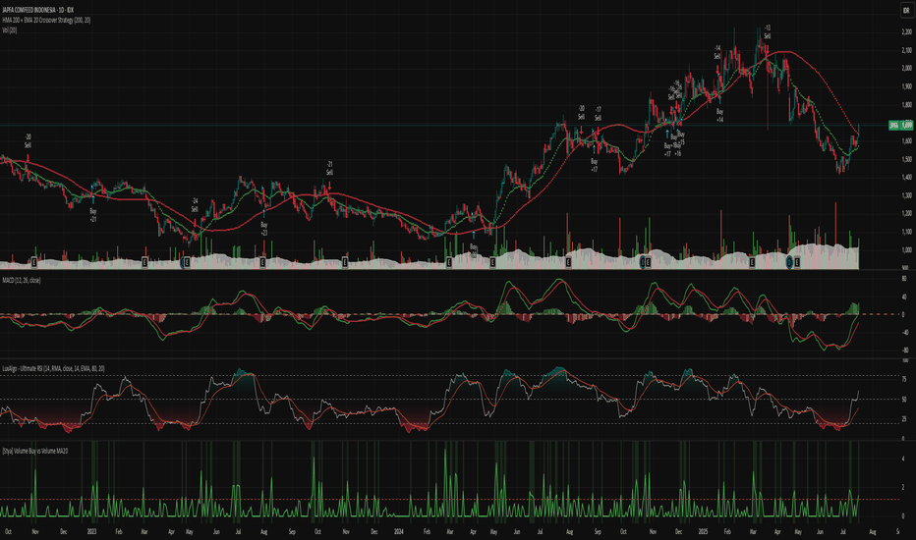Select the Volume Buy vs Volume MA20 legend
This screenshot has width=916, height=540.
(35, 451)
